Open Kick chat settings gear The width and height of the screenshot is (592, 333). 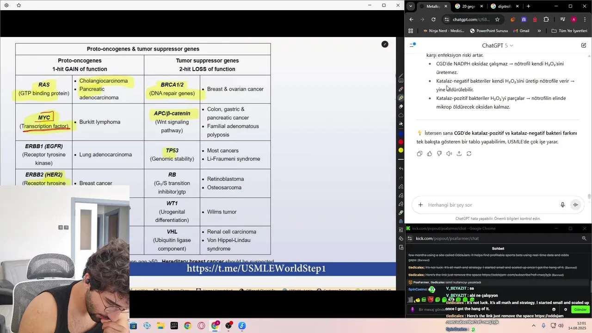(565, 309)
